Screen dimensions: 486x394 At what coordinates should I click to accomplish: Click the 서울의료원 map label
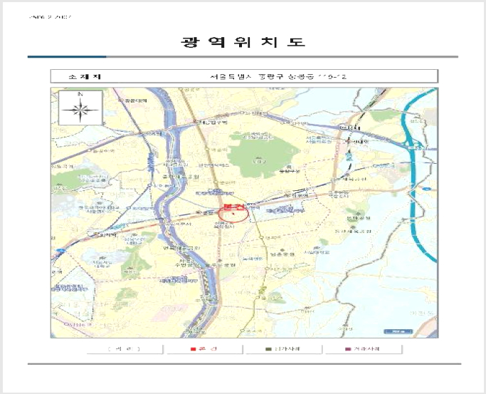click(319, 140)
